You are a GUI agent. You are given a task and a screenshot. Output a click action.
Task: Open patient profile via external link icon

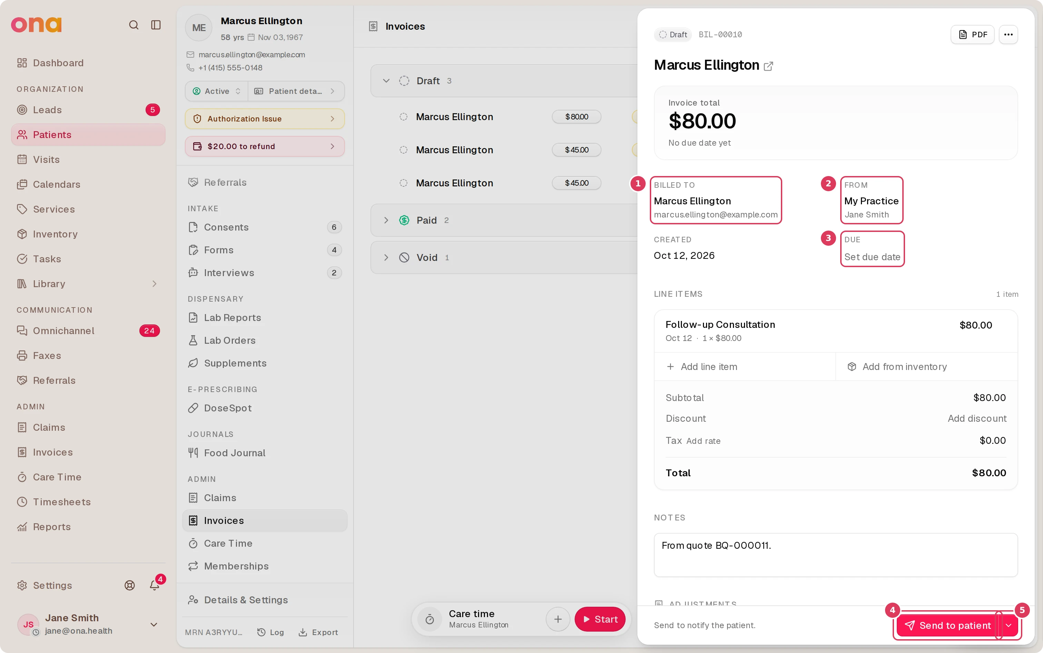click(x=768, y=66)
